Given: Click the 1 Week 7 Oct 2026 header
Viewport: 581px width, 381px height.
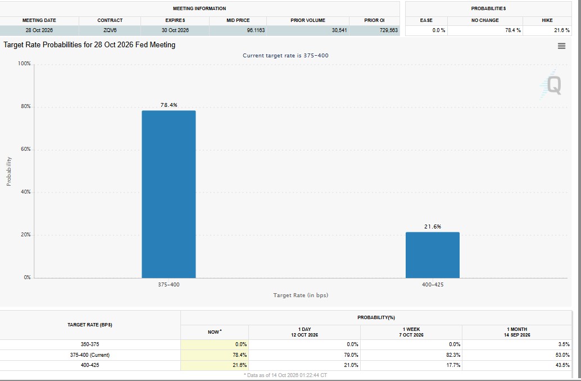Looking at the screenshot, I should coord(411,332).
